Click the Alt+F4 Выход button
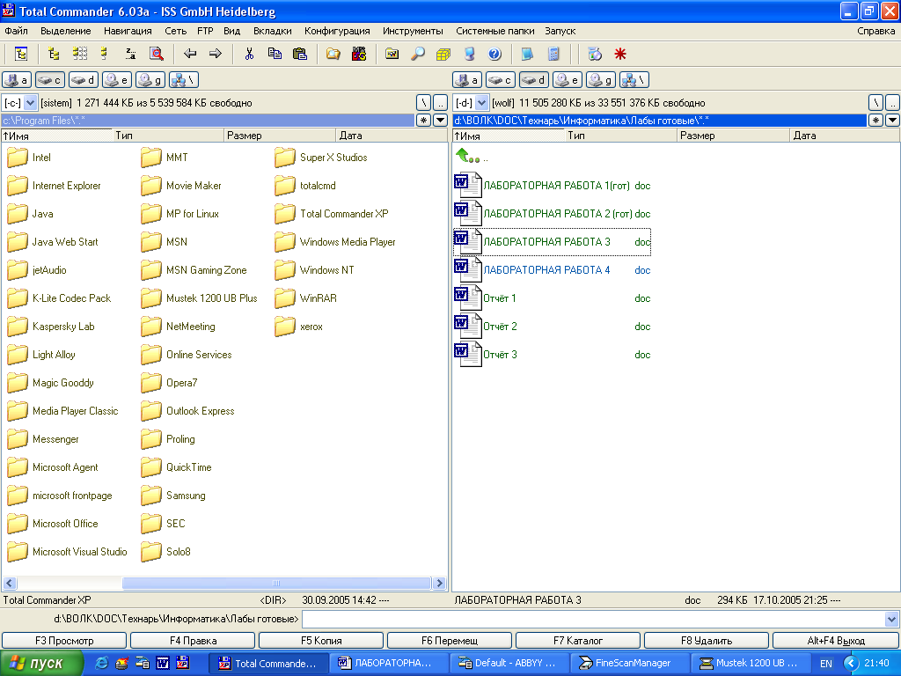Screen dimensions: 901x676 pos(836,641)
